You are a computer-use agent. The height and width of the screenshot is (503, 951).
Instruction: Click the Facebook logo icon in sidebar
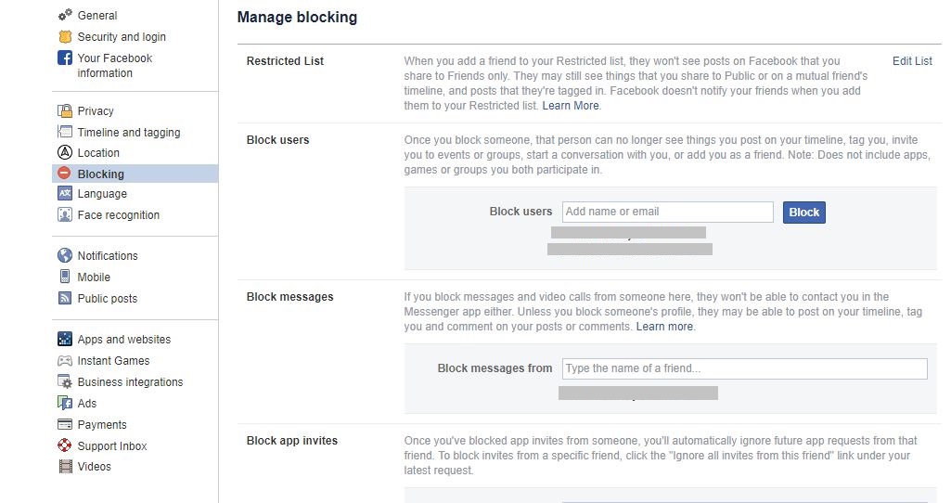point(65,58)
